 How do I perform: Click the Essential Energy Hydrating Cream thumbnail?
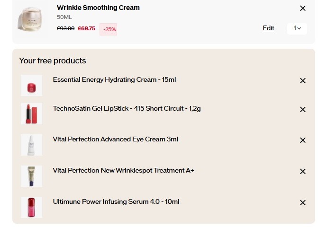32,86
